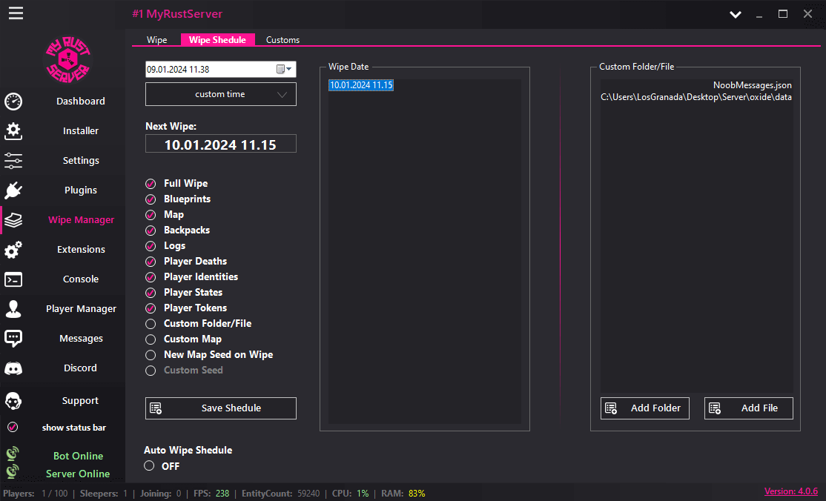Select the Extensions gears icon
Screen dimensions: 826x501
[x=13, y=250]
